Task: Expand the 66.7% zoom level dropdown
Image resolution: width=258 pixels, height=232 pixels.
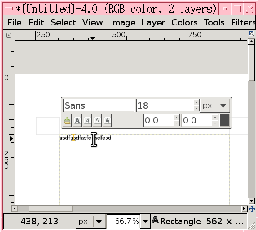Action: [145, 221]
